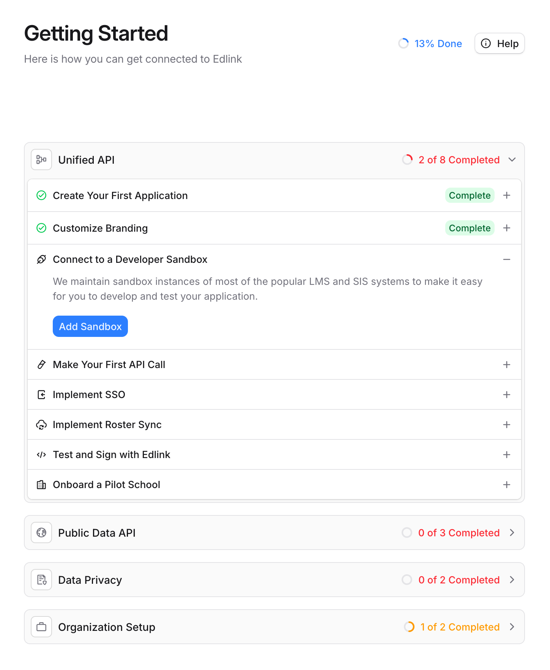Viewport: 550px width, 670px height.
Task: Select the Public Data API section title
Action: coord(97,533)
